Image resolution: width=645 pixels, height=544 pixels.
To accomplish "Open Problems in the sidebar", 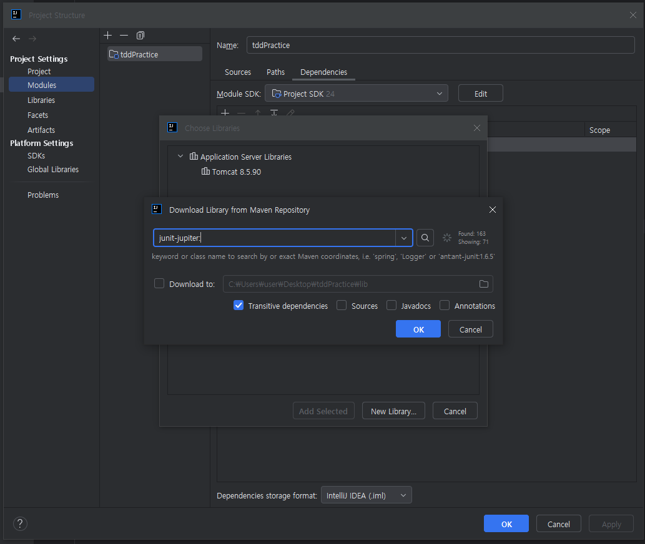I will pos(43,195).
